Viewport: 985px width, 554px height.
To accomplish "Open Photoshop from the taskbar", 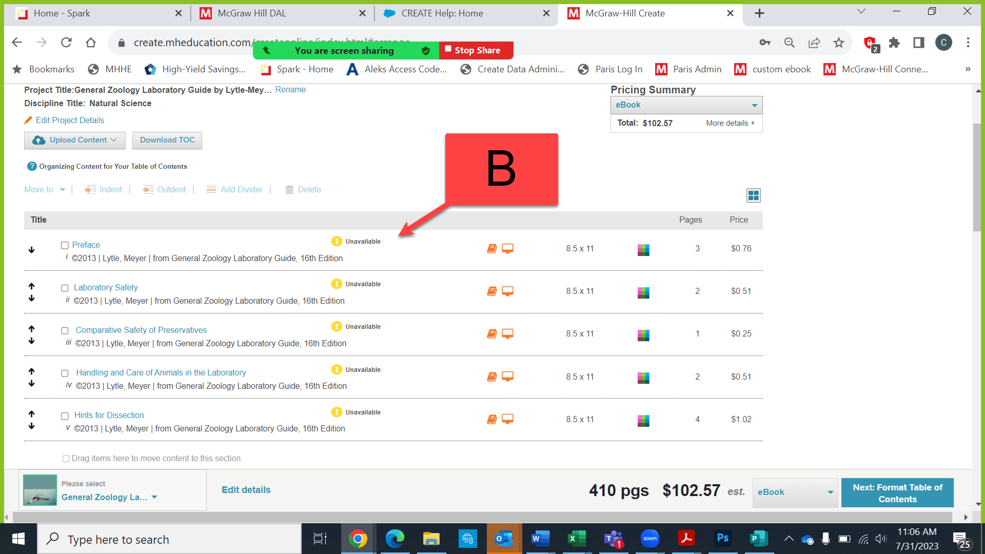I will pos(722,539).
